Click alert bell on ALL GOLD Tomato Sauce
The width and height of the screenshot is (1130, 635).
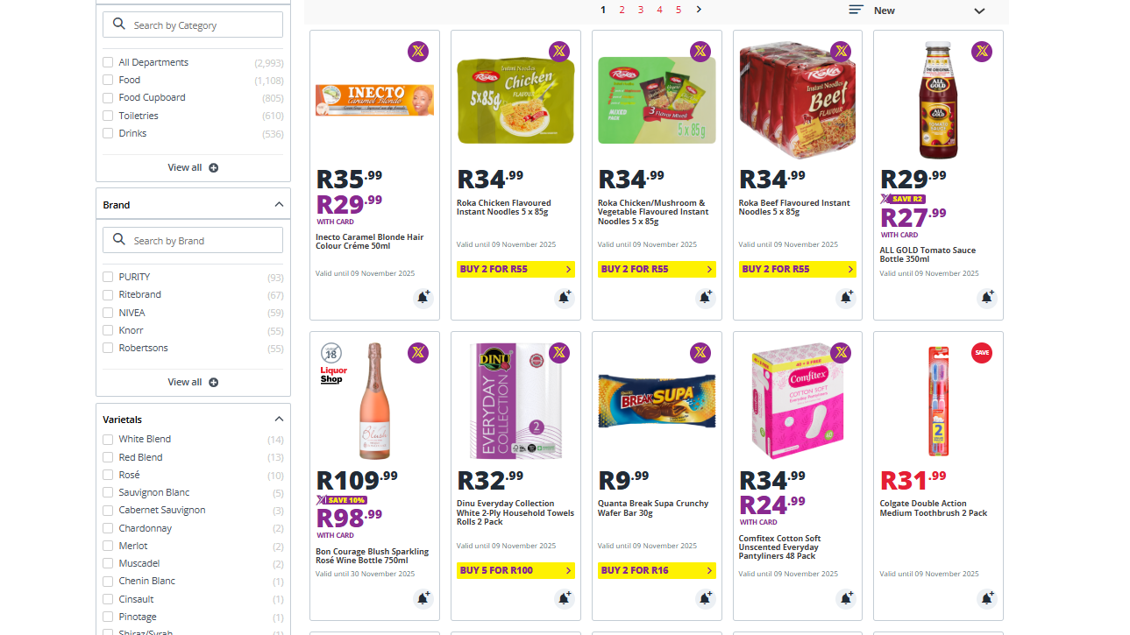click(x=986, y=298)
